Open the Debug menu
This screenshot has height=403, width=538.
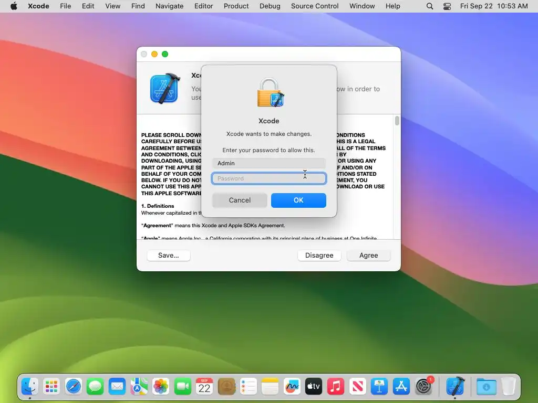pyautogui.click(x=270, y=6)
